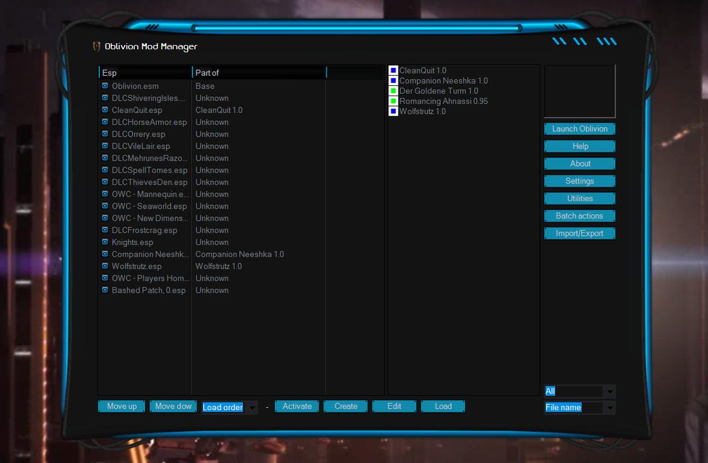
Task: Click blue icon beside Companion Neeshka 1.0
Action: pos(393,81)
